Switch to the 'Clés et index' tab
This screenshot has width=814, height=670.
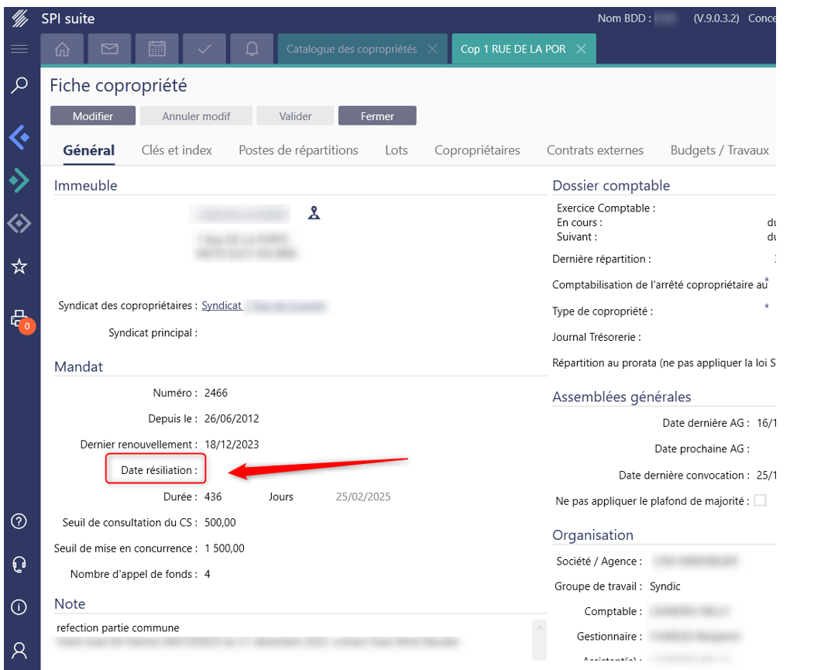tap(177, 150)
